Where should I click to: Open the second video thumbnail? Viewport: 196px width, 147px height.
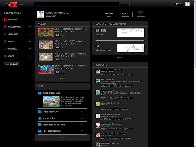46,45
